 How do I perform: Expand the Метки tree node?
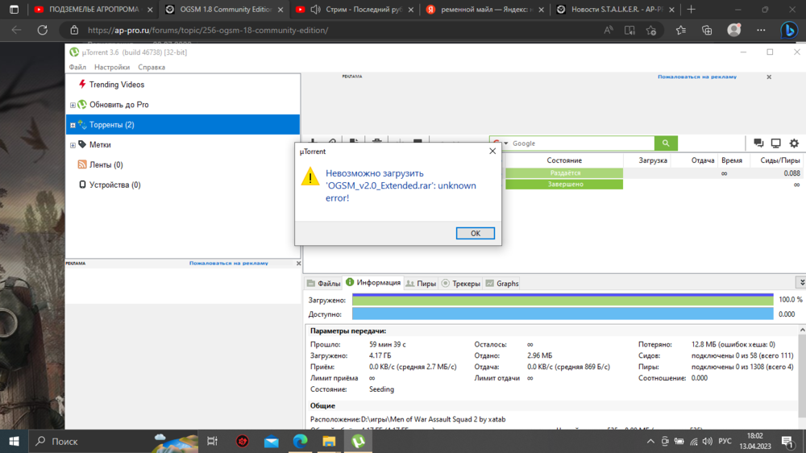click(73, 145)
